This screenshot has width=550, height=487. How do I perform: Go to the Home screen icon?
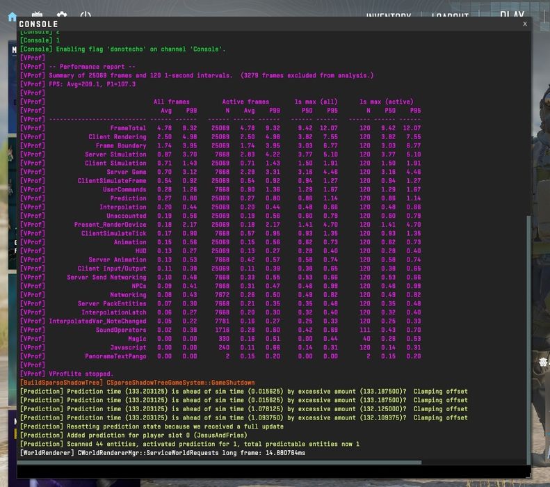tap(13, 17)
